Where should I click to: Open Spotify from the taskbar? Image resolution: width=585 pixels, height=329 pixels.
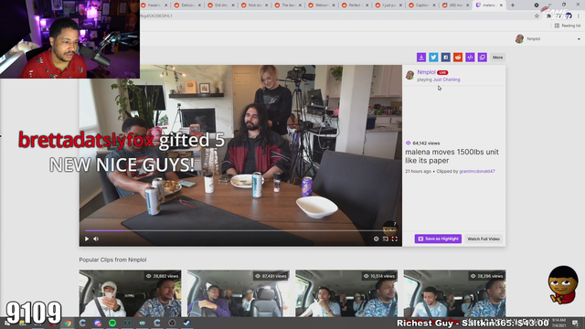click(x=112, y=323)
